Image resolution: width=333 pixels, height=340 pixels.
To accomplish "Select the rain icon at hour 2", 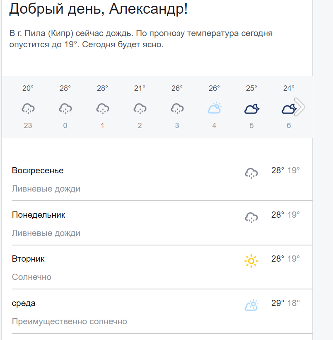I will [140, 109].
